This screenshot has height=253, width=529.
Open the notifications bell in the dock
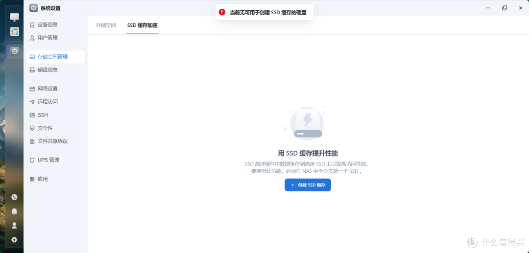pyautogui.click(x=14, y=211)
